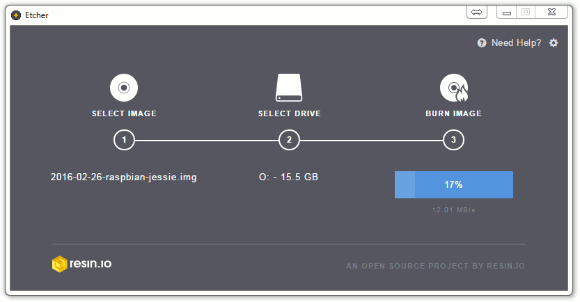Screen dimensions: 580x302
Task: Click the Etcher app icon in title bar
Action: coord(16,15)
